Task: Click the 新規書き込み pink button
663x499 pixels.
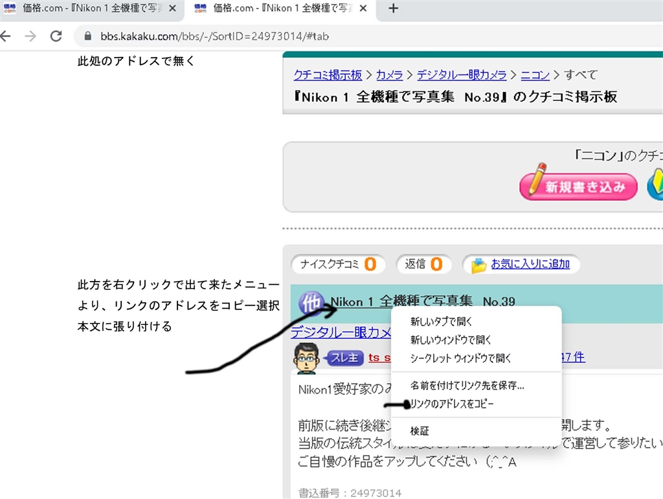Action: pos(578,186)
